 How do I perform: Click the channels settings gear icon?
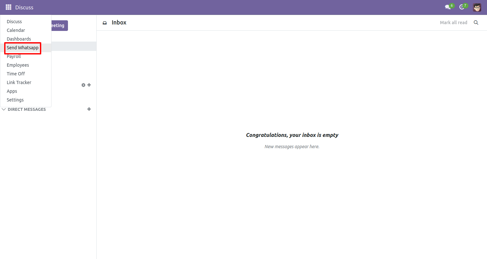(x=83, y=85)
